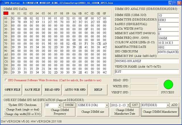
Task: Select byte A9 in row 70
Action: click(x=105, y=43)
